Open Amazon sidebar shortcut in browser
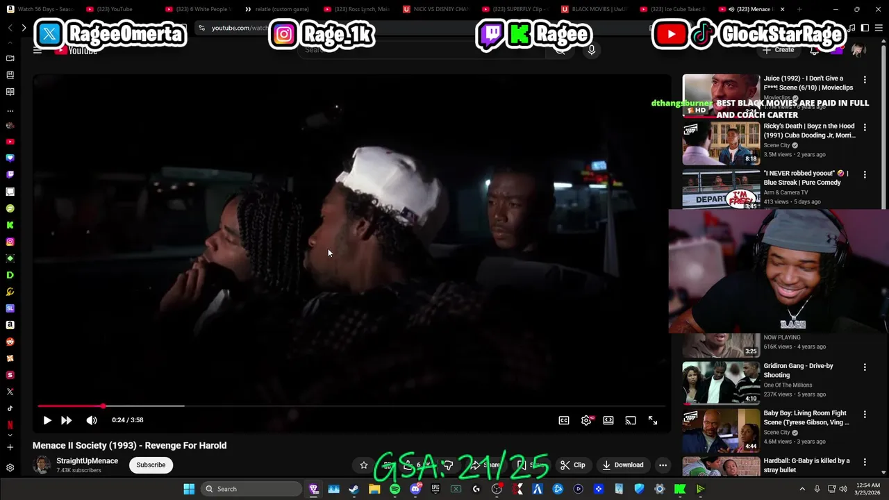Image resolution: width=889 pixels, height=500 pixels. tap(10, 325)
